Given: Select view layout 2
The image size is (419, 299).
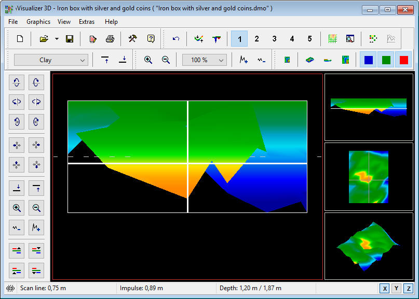Looking at the screenshot, I should pos(256,39).
